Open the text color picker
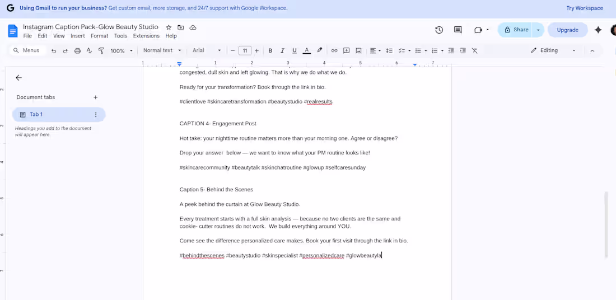 coord(307,51)
